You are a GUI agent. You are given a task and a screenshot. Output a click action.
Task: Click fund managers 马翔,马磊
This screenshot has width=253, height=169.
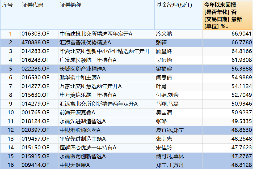167,104
